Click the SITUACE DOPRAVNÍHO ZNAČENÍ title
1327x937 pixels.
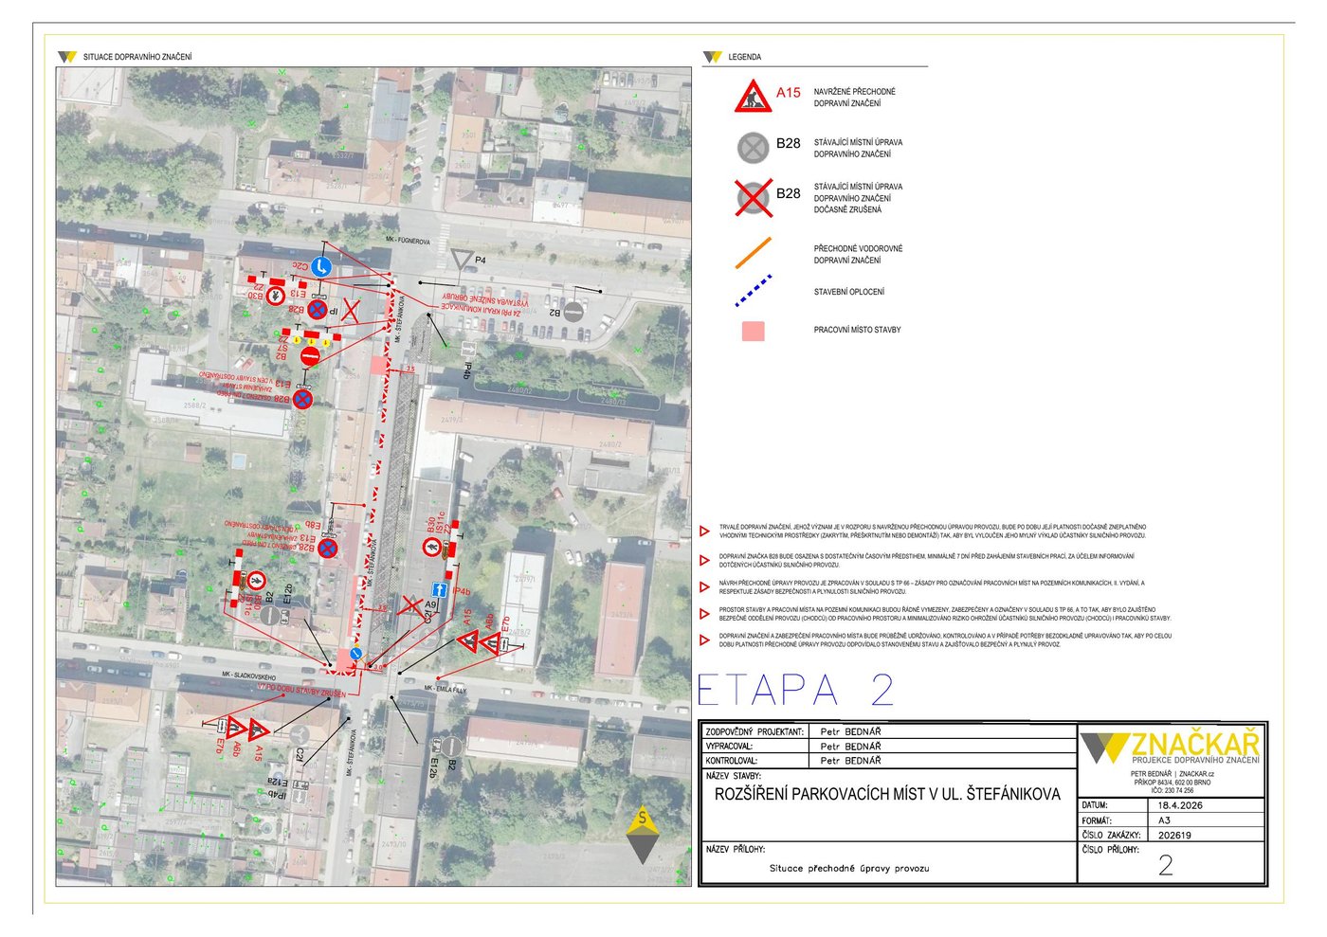click(x=137, y=57)
